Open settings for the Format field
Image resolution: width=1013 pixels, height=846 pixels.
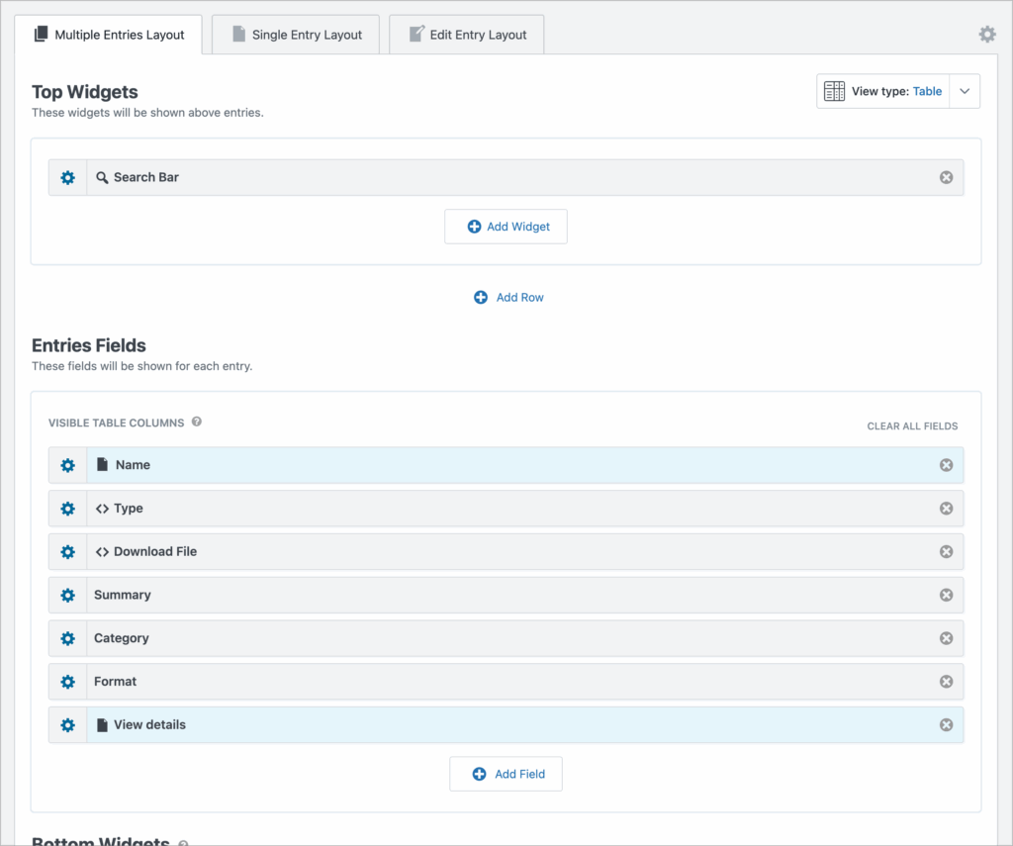tap(67, 681)
